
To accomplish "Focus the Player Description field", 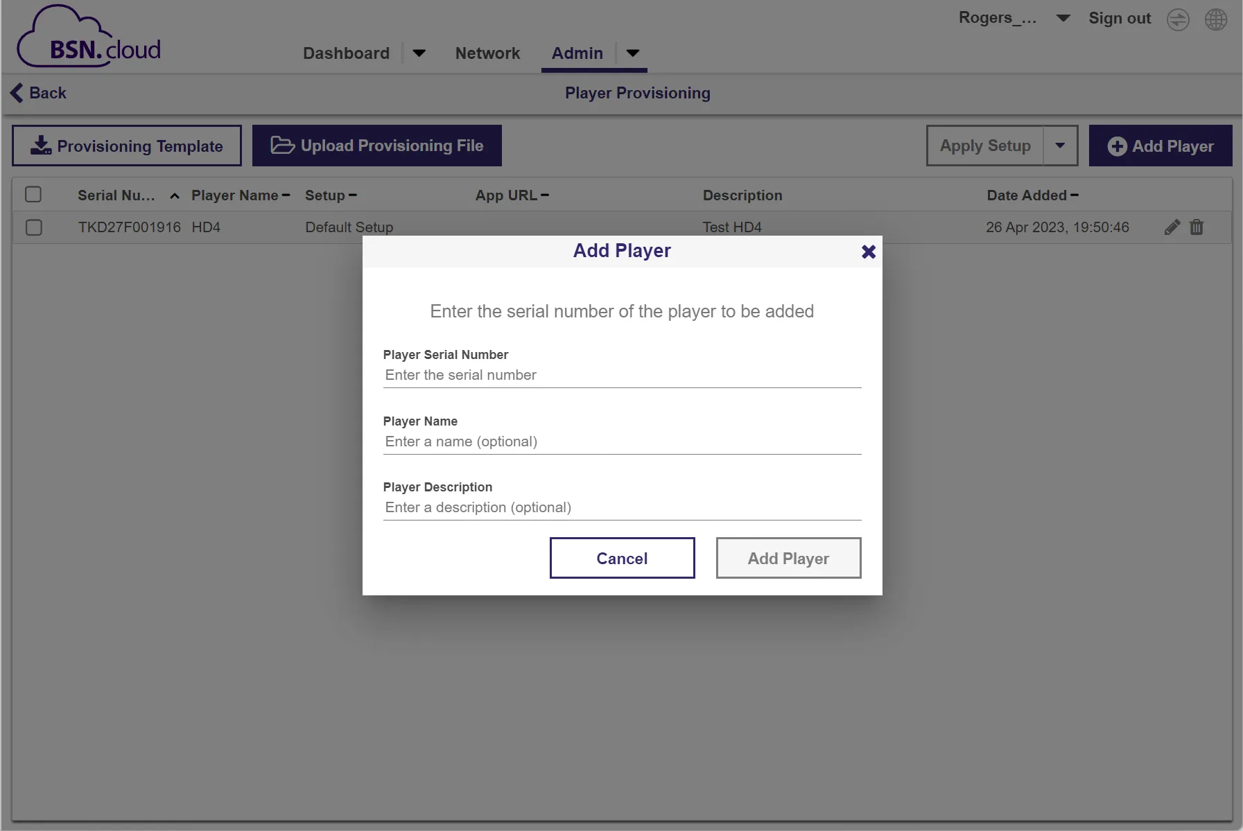I will coord(622,507).
